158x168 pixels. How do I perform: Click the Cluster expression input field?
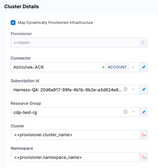[x=75, y=135]
